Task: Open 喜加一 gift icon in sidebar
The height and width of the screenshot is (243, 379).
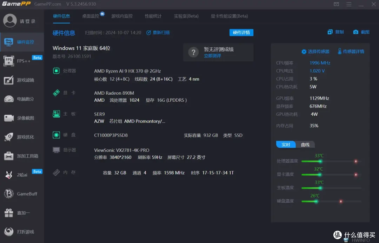Action: coord(9,213)
